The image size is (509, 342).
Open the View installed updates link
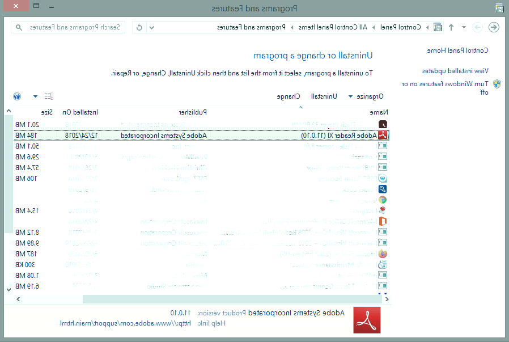tap(455, 71)
